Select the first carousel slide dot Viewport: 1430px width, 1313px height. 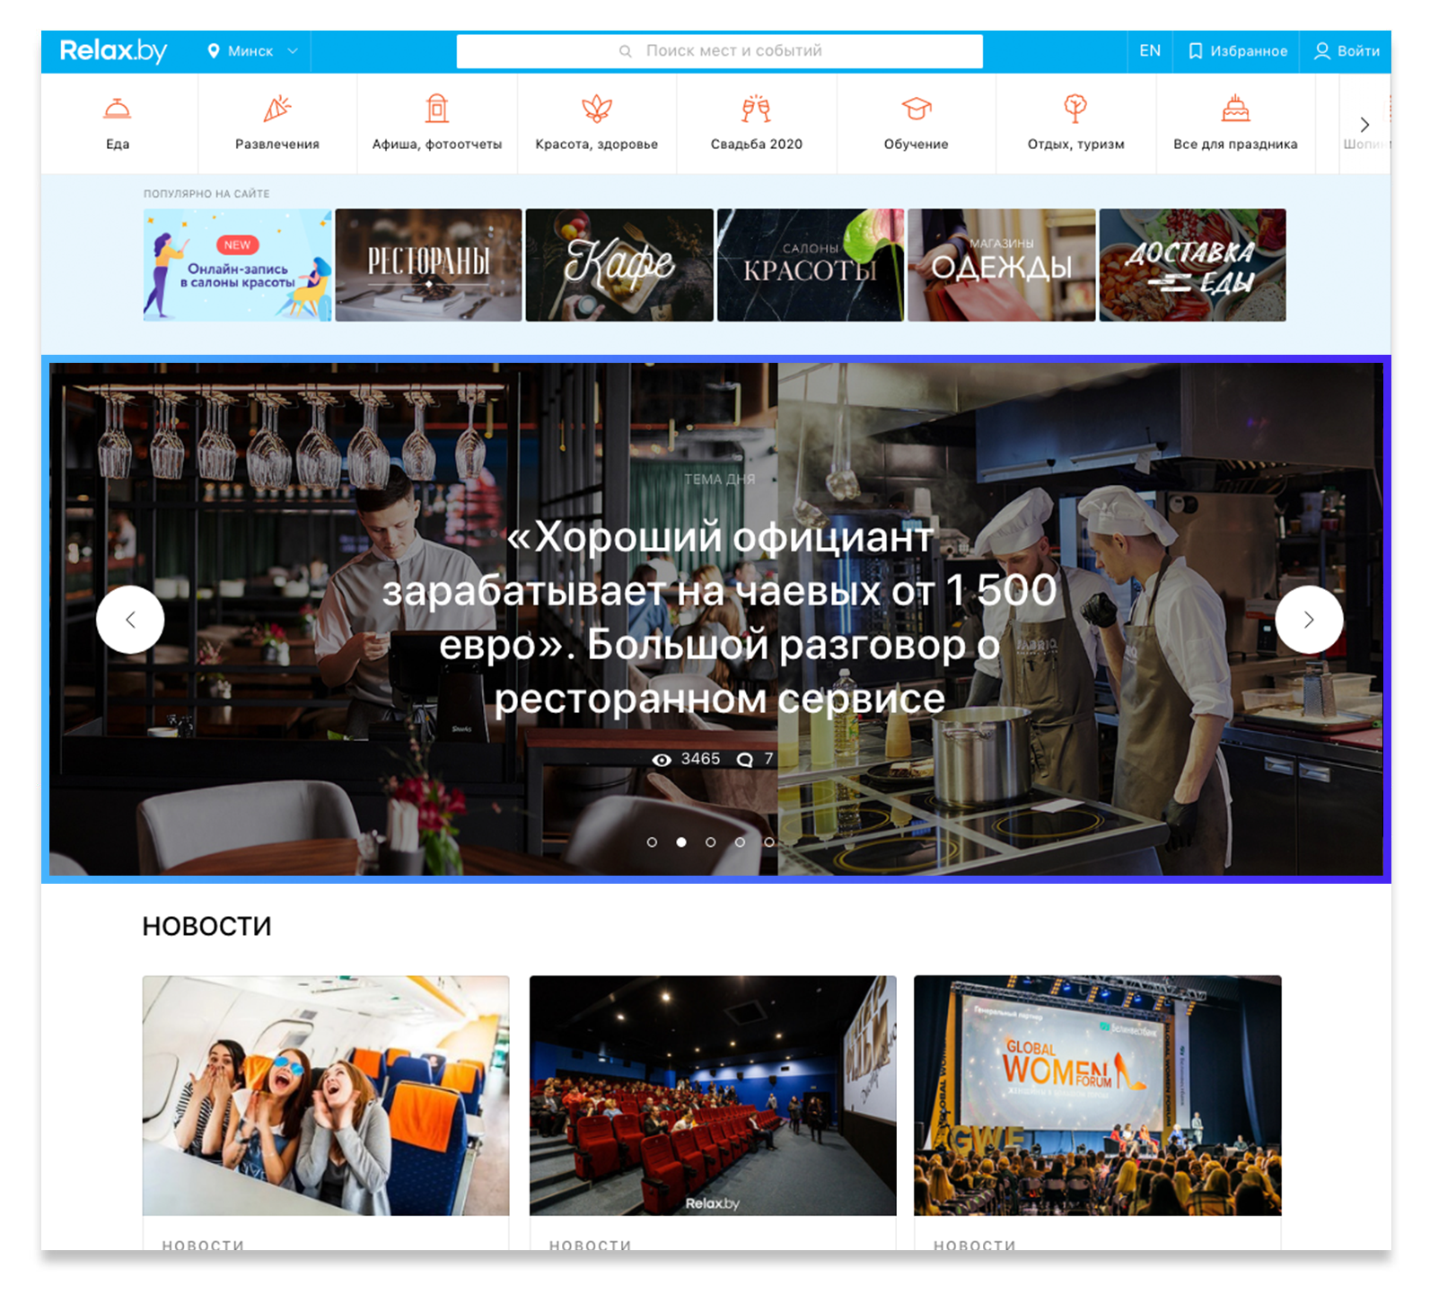click(652, 842)
